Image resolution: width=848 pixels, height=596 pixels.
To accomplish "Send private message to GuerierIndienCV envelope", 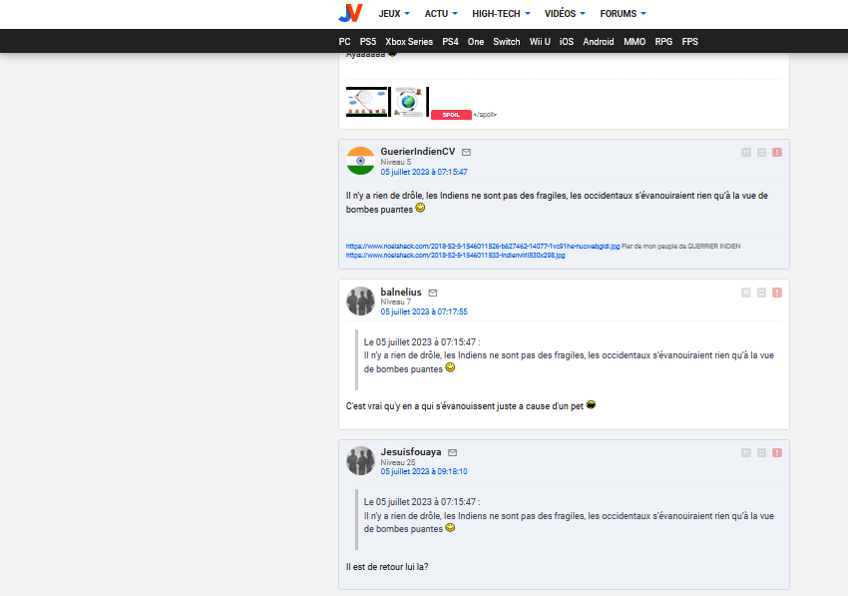I will click(x=466, y=152).
